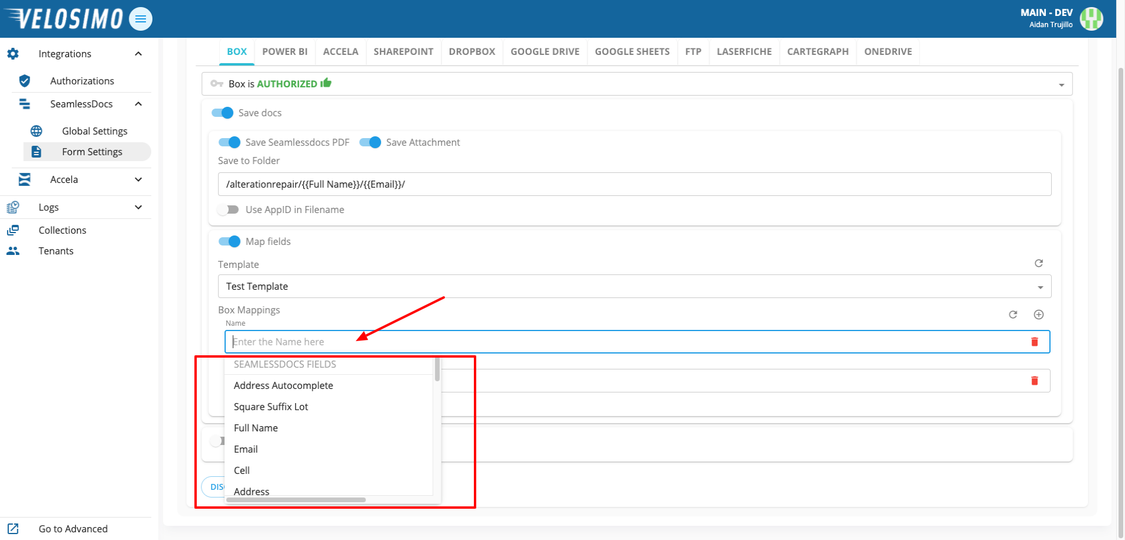Image resolution: width=1125 pixels, height=540 pixels.
Task: Switch to the GOOGLE DRIVE tab
Action: click(545, 51)
